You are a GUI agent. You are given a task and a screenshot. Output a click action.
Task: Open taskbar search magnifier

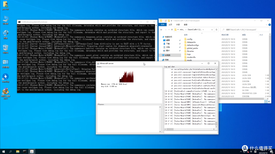10,151
